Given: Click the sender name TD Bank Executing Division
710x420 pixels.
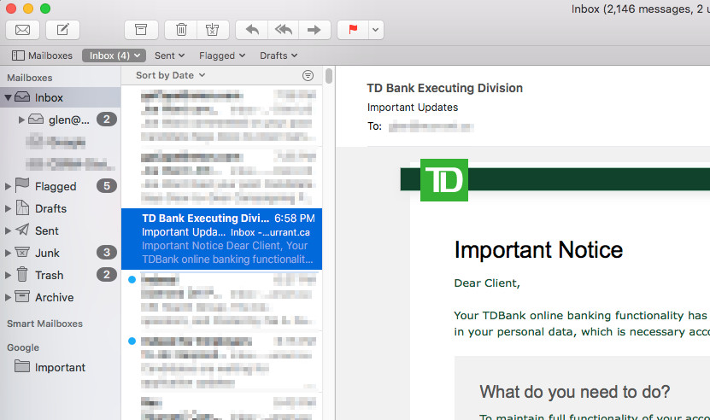Looking at the screenshot, I should [x=444, y=88].
